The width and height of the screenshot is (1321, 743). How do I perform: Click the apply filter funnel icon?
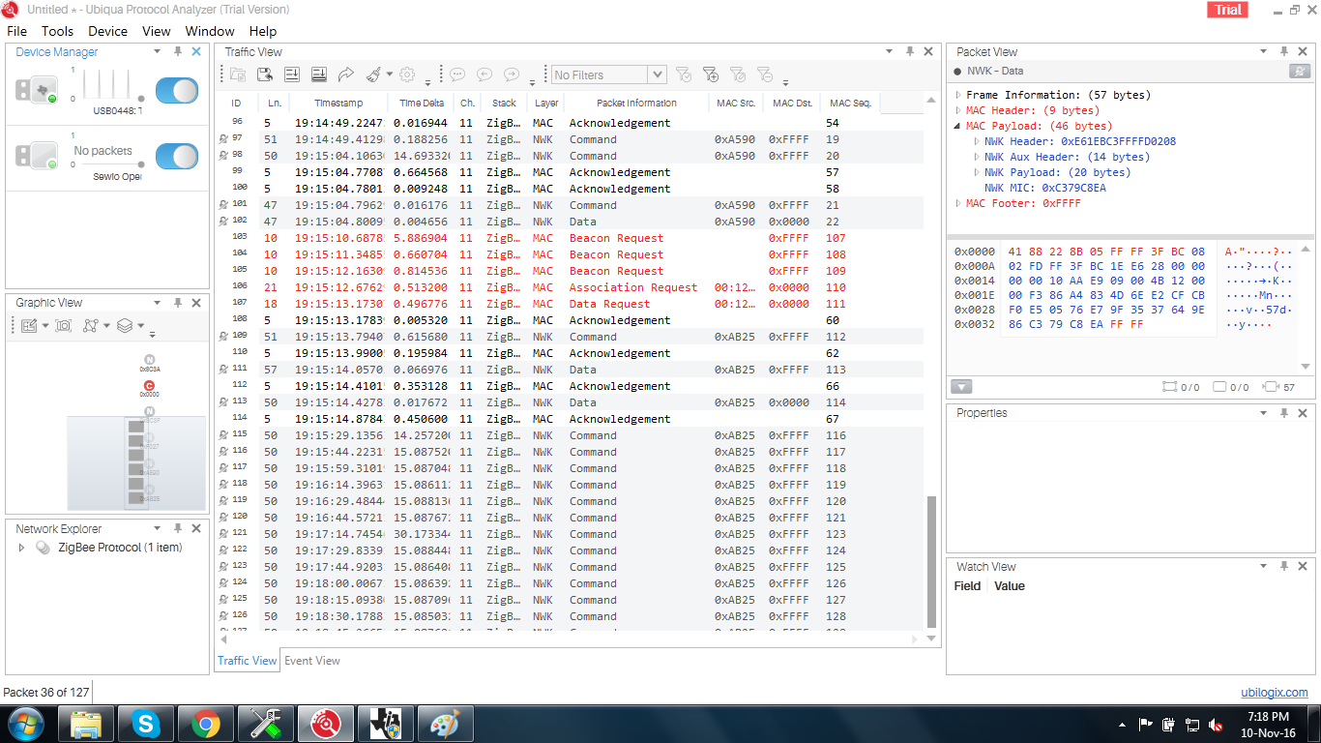[x=684, y=74]
